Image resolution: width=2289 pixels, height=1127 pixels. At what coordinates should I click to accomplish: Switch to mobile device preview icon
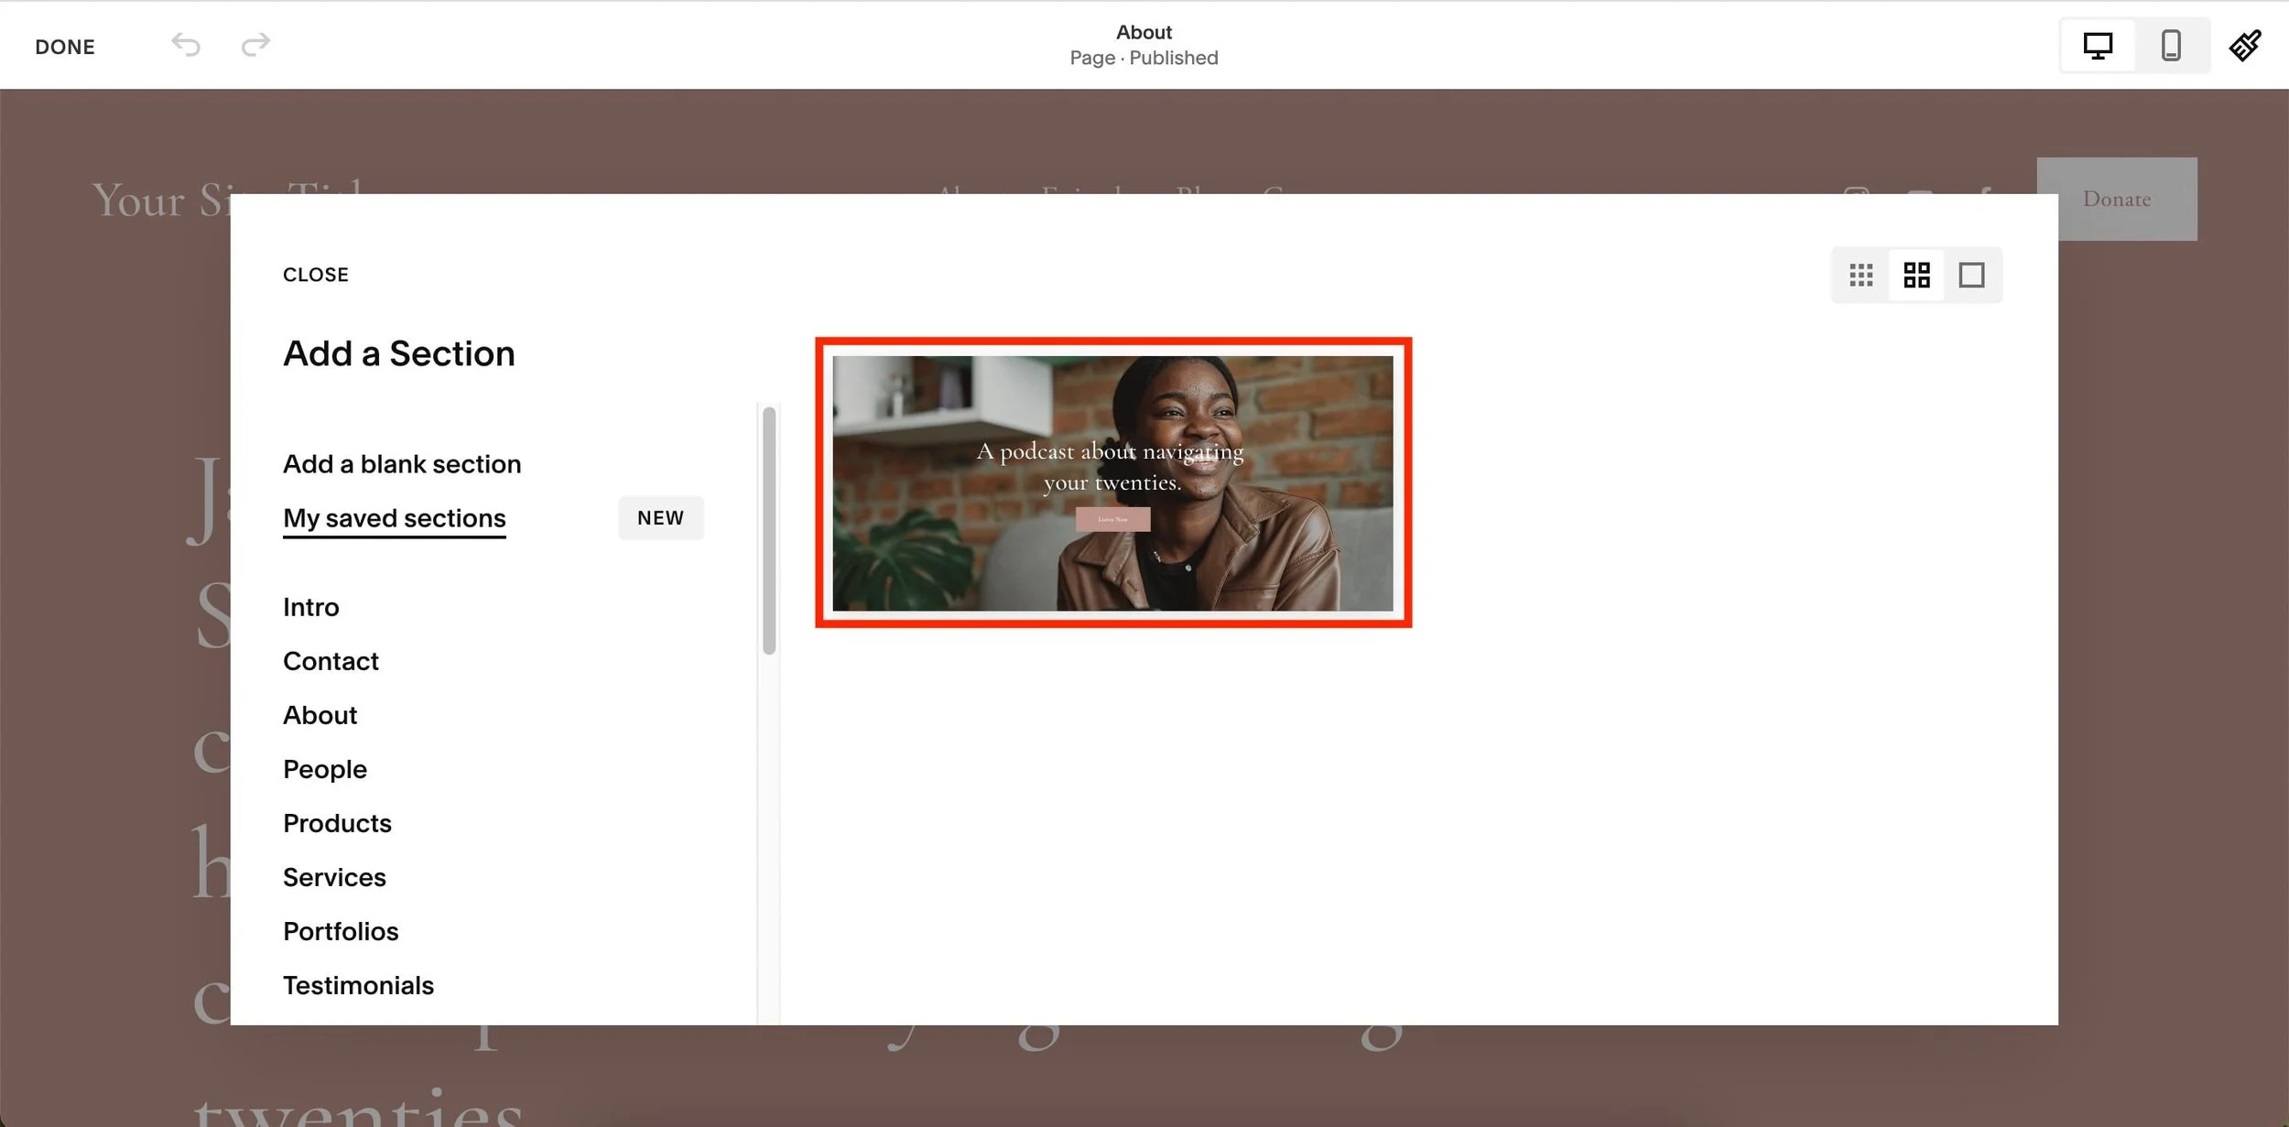pyautogui.click(x=2171, y=46)
